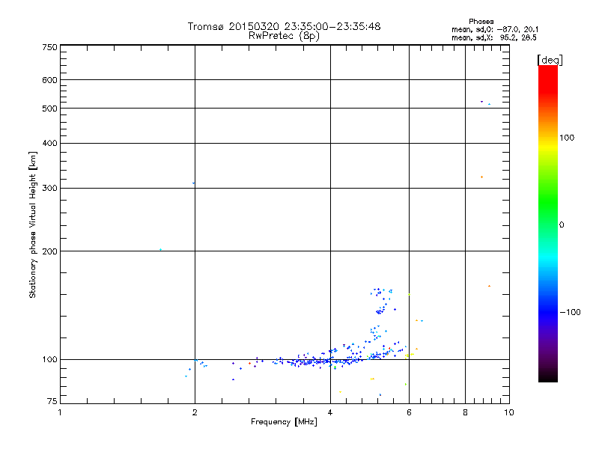Viewport: 599px width, 449px height.
Task: Click the 'Phases' header text
Action: 481,22
